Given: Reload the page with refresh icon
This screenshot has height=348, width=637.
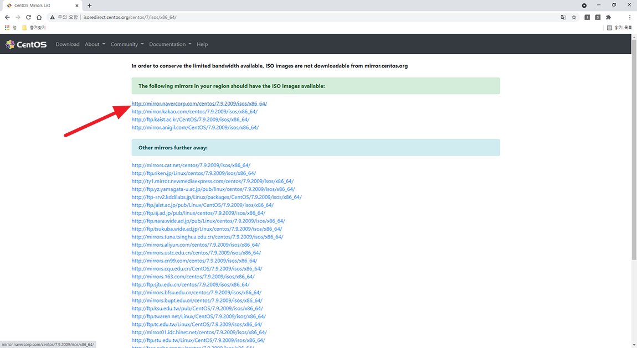Looking at the screenshot, I should pos(28,18).
